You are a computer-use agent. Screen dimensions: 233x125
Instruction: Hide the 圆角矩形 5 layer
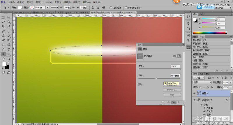(194, 100)
